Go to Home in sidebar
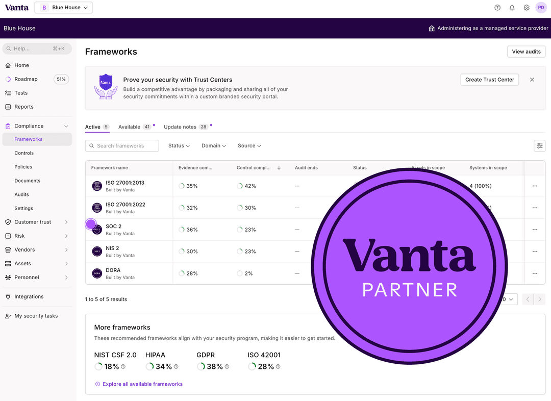The image size is (551, 401). pyautogui.click(x=21, y=65)
